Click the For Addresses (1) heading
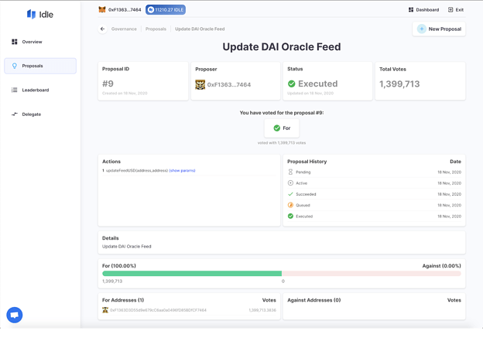The width and height of the screenshot is (483, 341). 123,300
